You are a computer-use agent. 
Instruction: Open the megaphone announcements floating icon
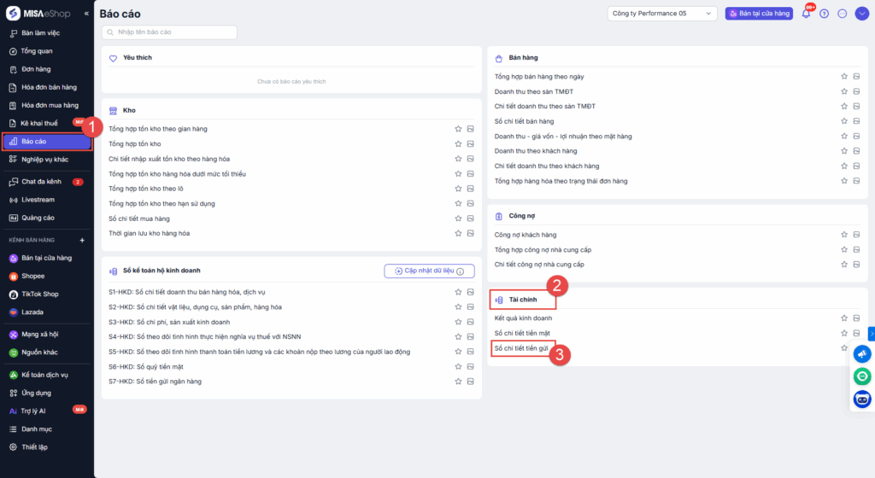pos(862,353)
